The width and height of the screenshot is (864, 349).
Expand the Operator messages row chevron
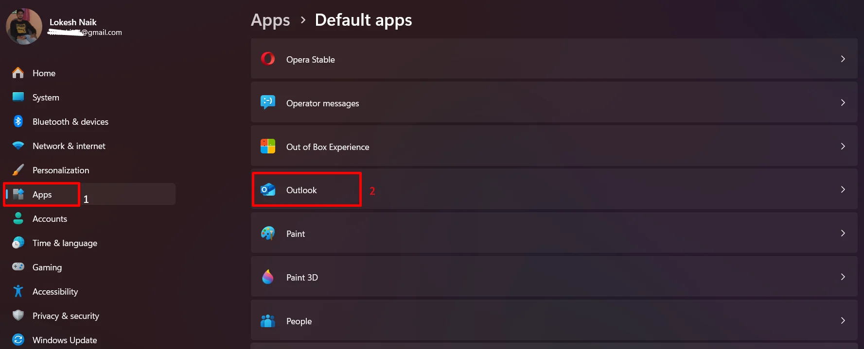coord(843,102)
